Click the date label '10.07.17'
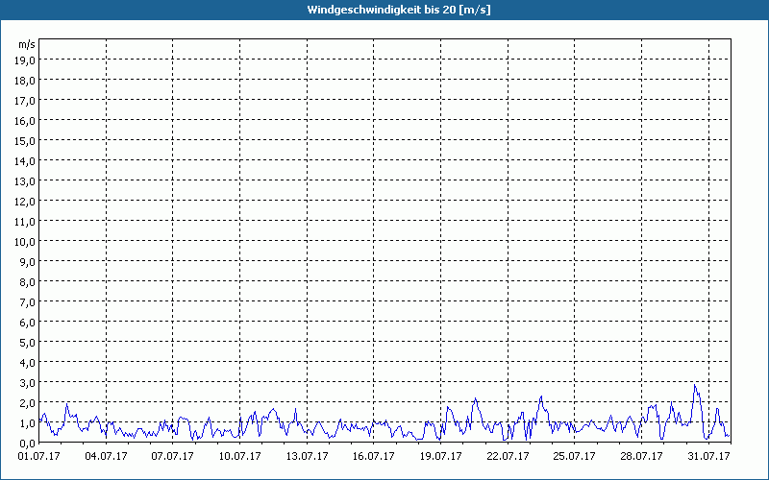This screenshot has width=769, height=480. [239, 457]
